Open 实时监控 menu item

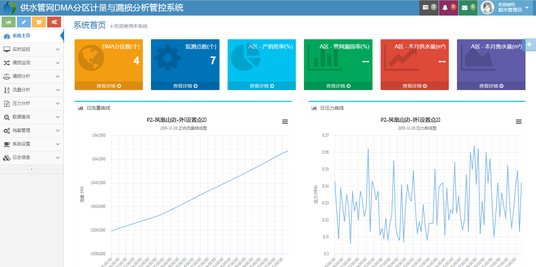tap(32, 49)
